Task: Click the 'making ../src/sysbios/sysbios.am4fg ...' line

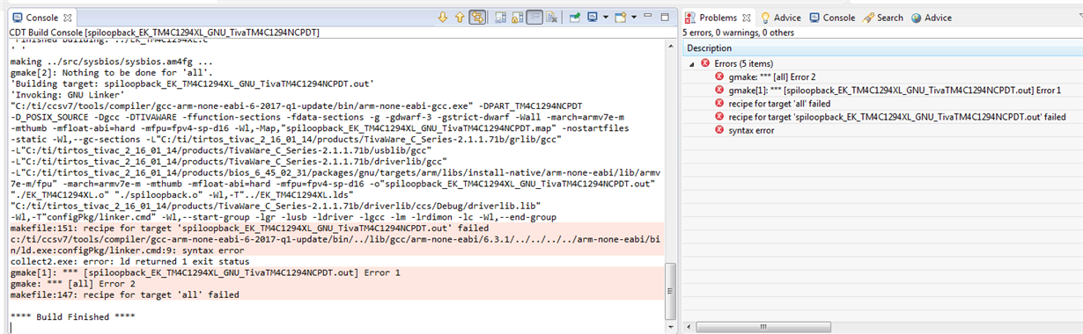Action: coord(111,61)
